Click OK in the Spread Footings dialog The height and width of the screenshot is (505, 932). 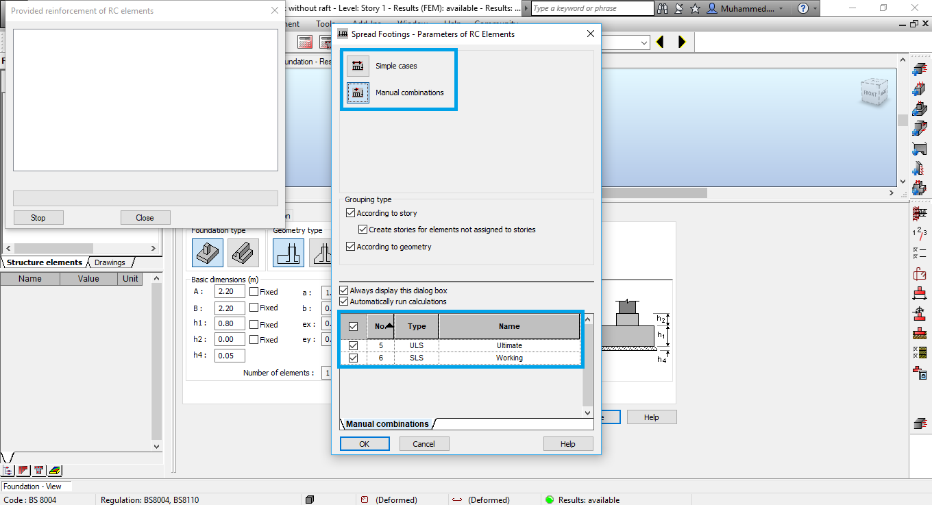(365, 443)
